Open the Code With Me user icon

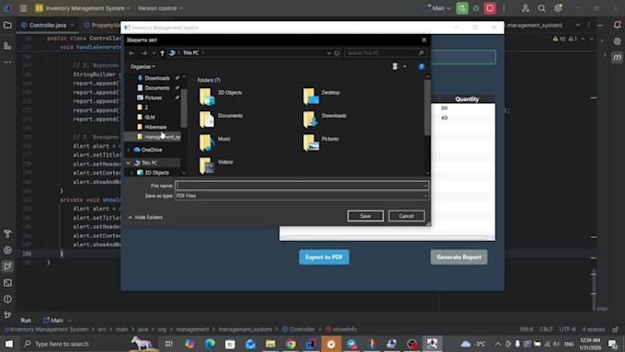(526, 8)
